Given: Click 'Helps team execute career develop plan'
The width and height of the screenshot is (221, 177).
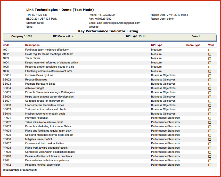Looking at the screenshot, I should click(49, 96).
